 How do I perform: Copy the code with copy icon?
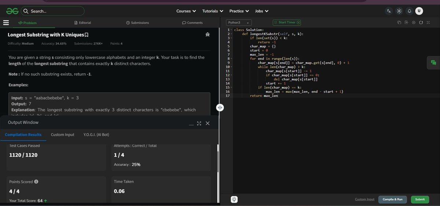[x=399, y=23]
